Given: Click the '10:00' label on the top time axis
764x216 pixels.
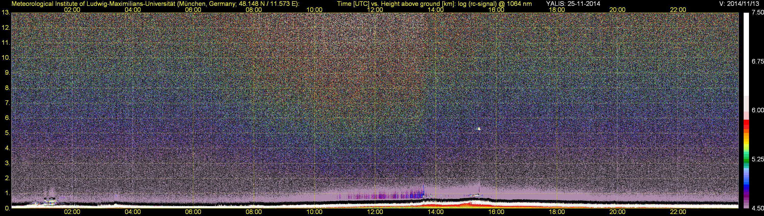Looking at the screenshot, I should pyautogui.click(x=314, y=10).
